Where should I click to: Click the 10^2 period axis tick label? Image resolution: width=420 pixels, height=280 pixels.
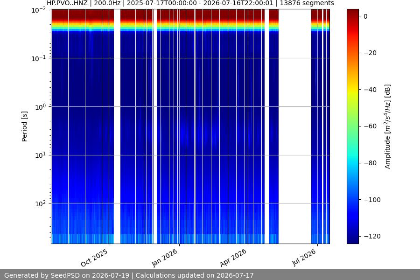pos(40,203)
